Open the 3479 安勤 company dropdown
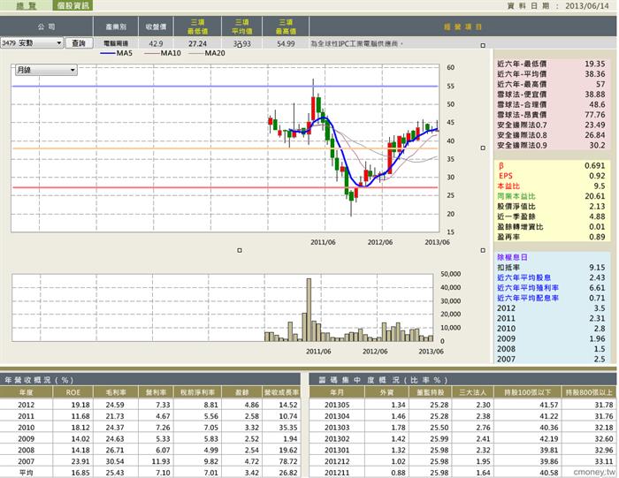 coord(32,43)
